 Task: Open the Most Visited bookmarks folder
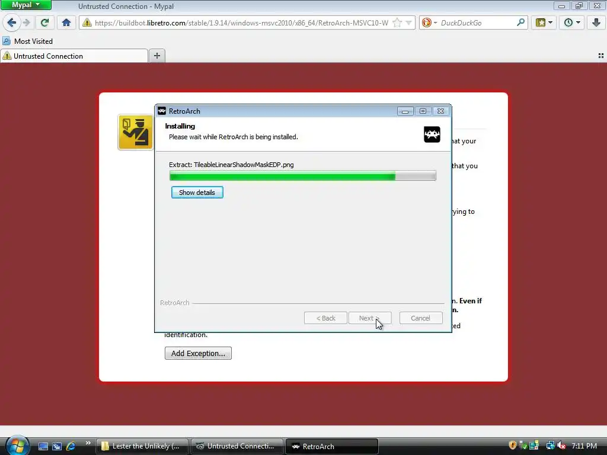(27, 41)
